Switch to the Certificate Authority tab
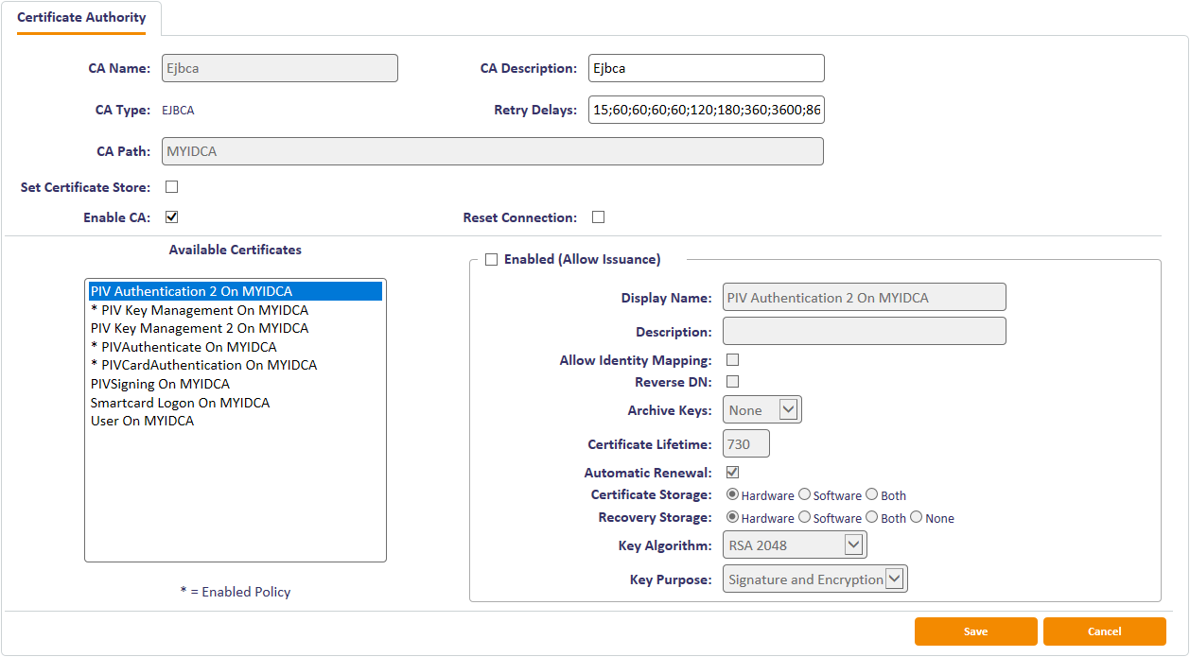The height and width of the screenshot is (657, 1190). tap(81, 18)
